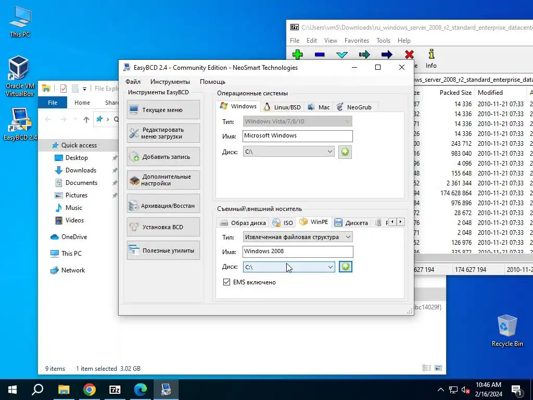Image resolution: width=533 pixels, height=400 pixels.
Task: Switch to the Дискета tab
Action: point(351,223)
